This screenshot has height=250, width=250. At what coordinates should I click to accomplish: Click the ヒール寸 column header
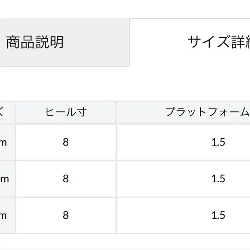click(66, 112)
